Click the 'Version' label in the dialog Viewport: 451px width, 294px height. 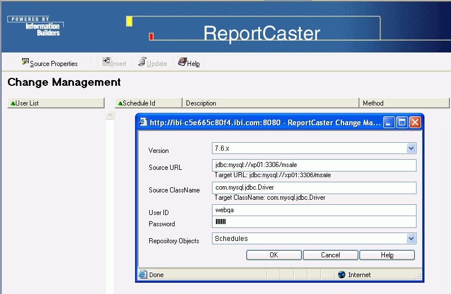158,151
